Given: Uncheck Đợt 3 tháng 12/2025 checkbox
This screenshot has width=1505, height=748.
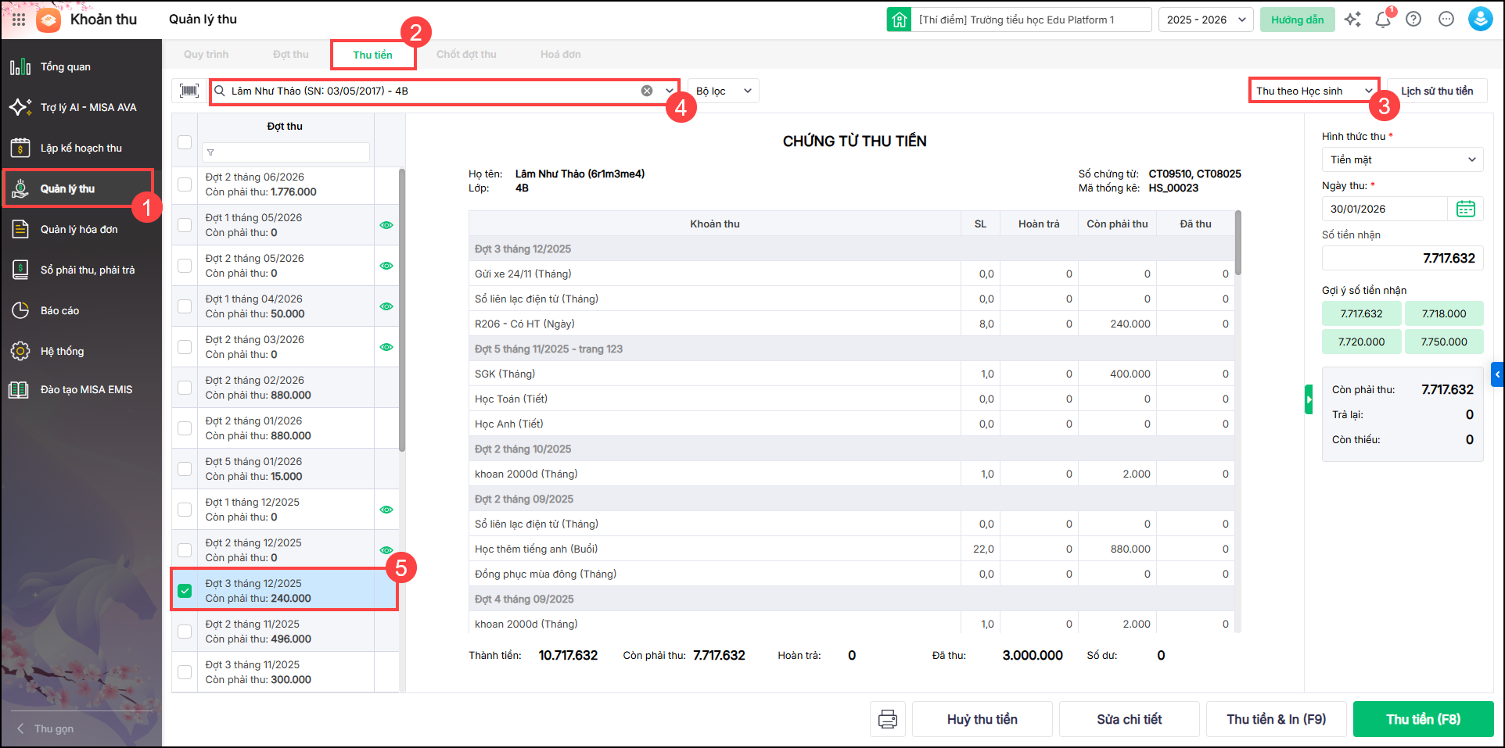Looking at the screenshot, I should tap(185, 591).
